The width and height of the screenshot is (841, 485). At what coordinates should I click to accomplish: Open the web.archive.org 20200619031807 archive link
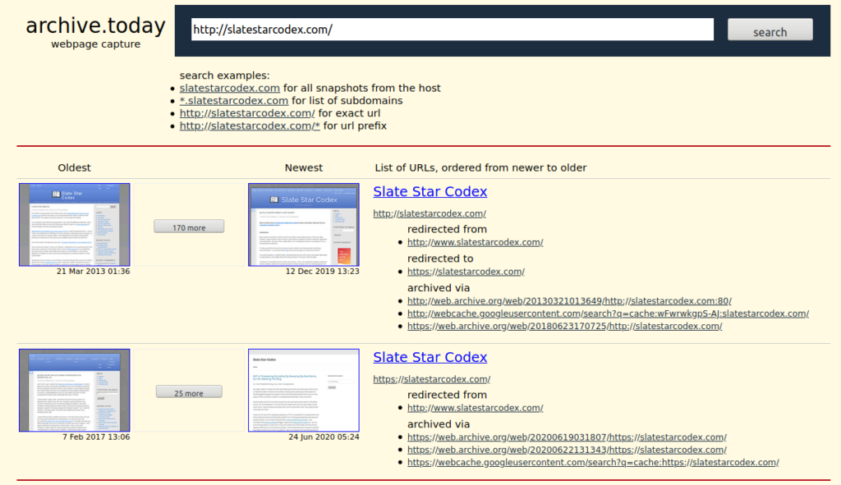(x=567, y=437)
